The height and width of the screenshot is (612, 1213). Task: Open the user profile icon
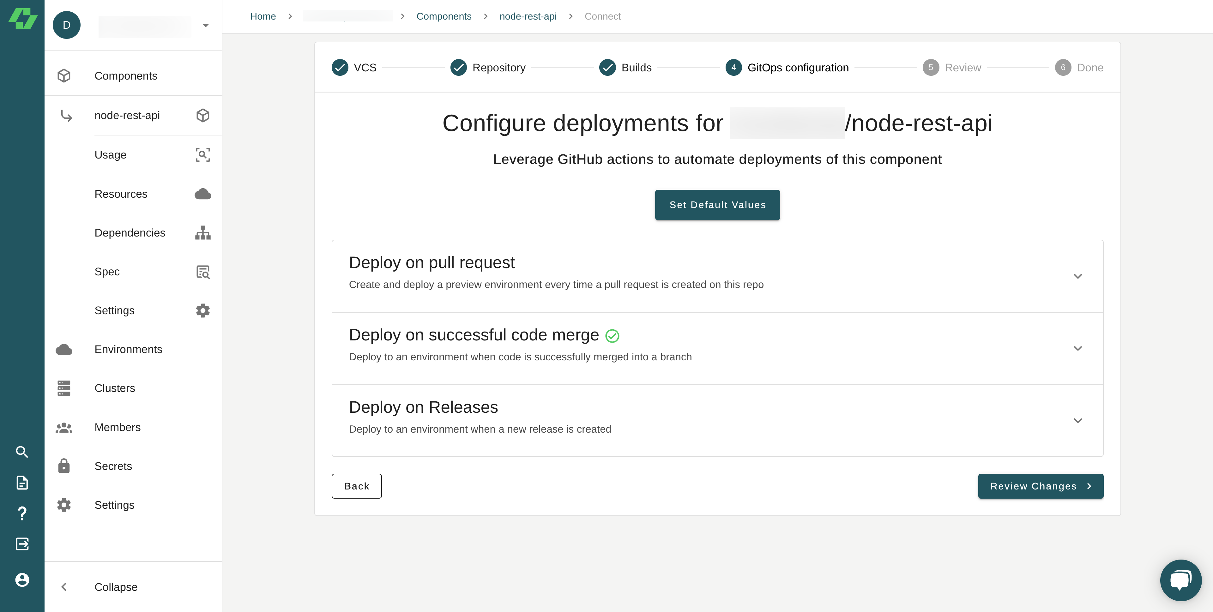22,580
